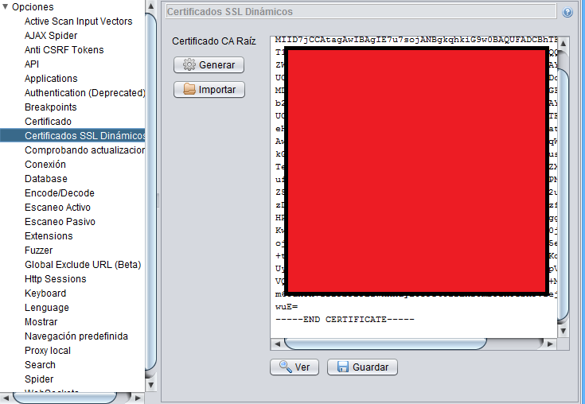
Task: Select Anti CSRF Tokens entry
Action: [x=64, y=49]
